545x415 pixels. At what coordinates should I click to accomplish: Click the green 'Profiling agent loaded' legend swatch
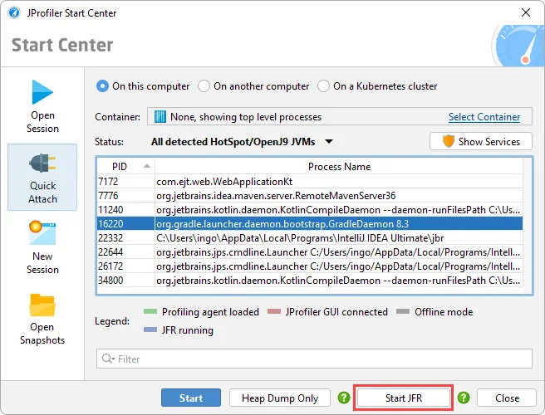pyautogui.click(x=150, y=311)
